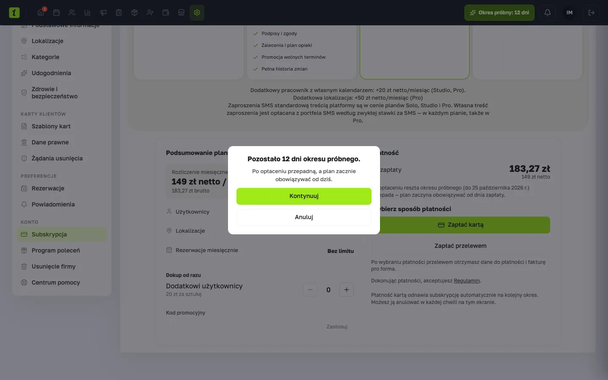
Task: Open the statistics bar chart icon
Action: pos(88,13)
